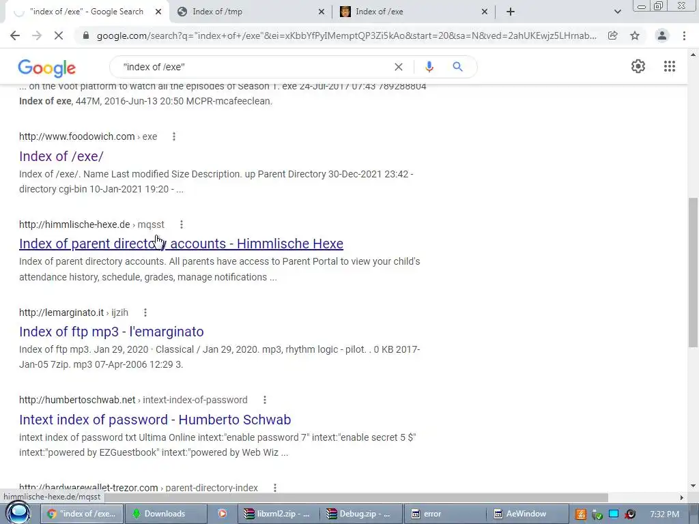Close the Index of /tmp tab

[x=322, y=12]
